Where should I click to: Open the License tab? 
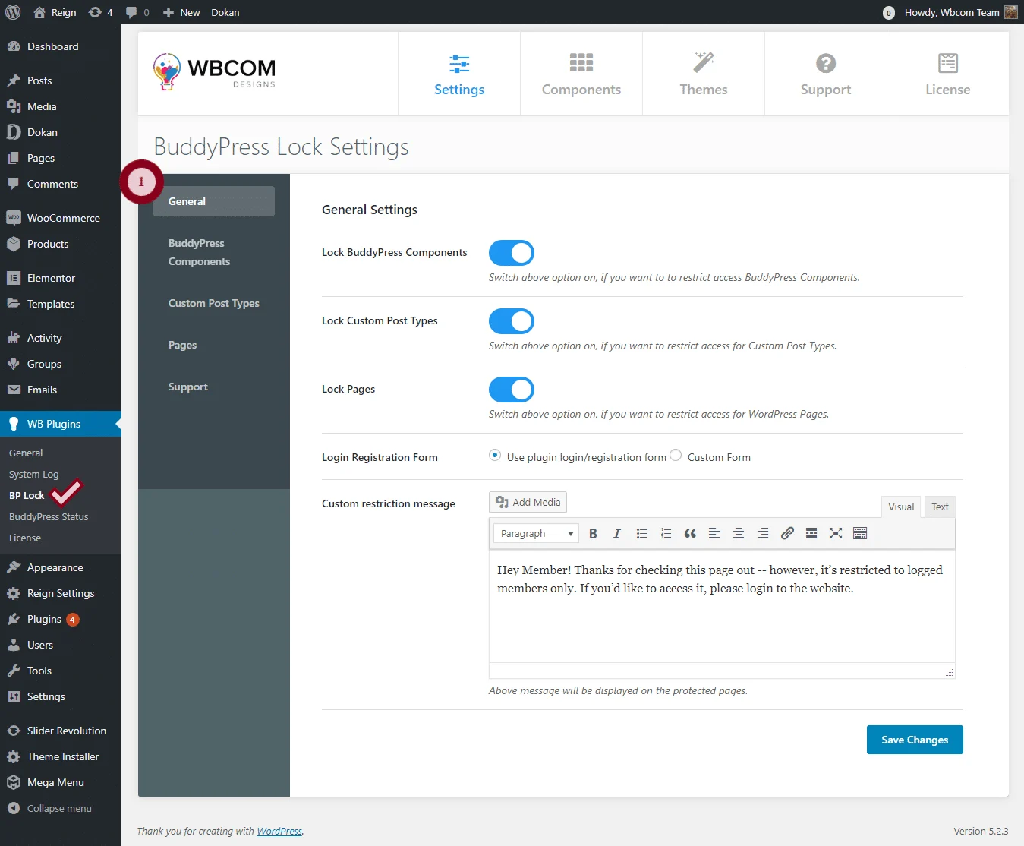(948, 74)
